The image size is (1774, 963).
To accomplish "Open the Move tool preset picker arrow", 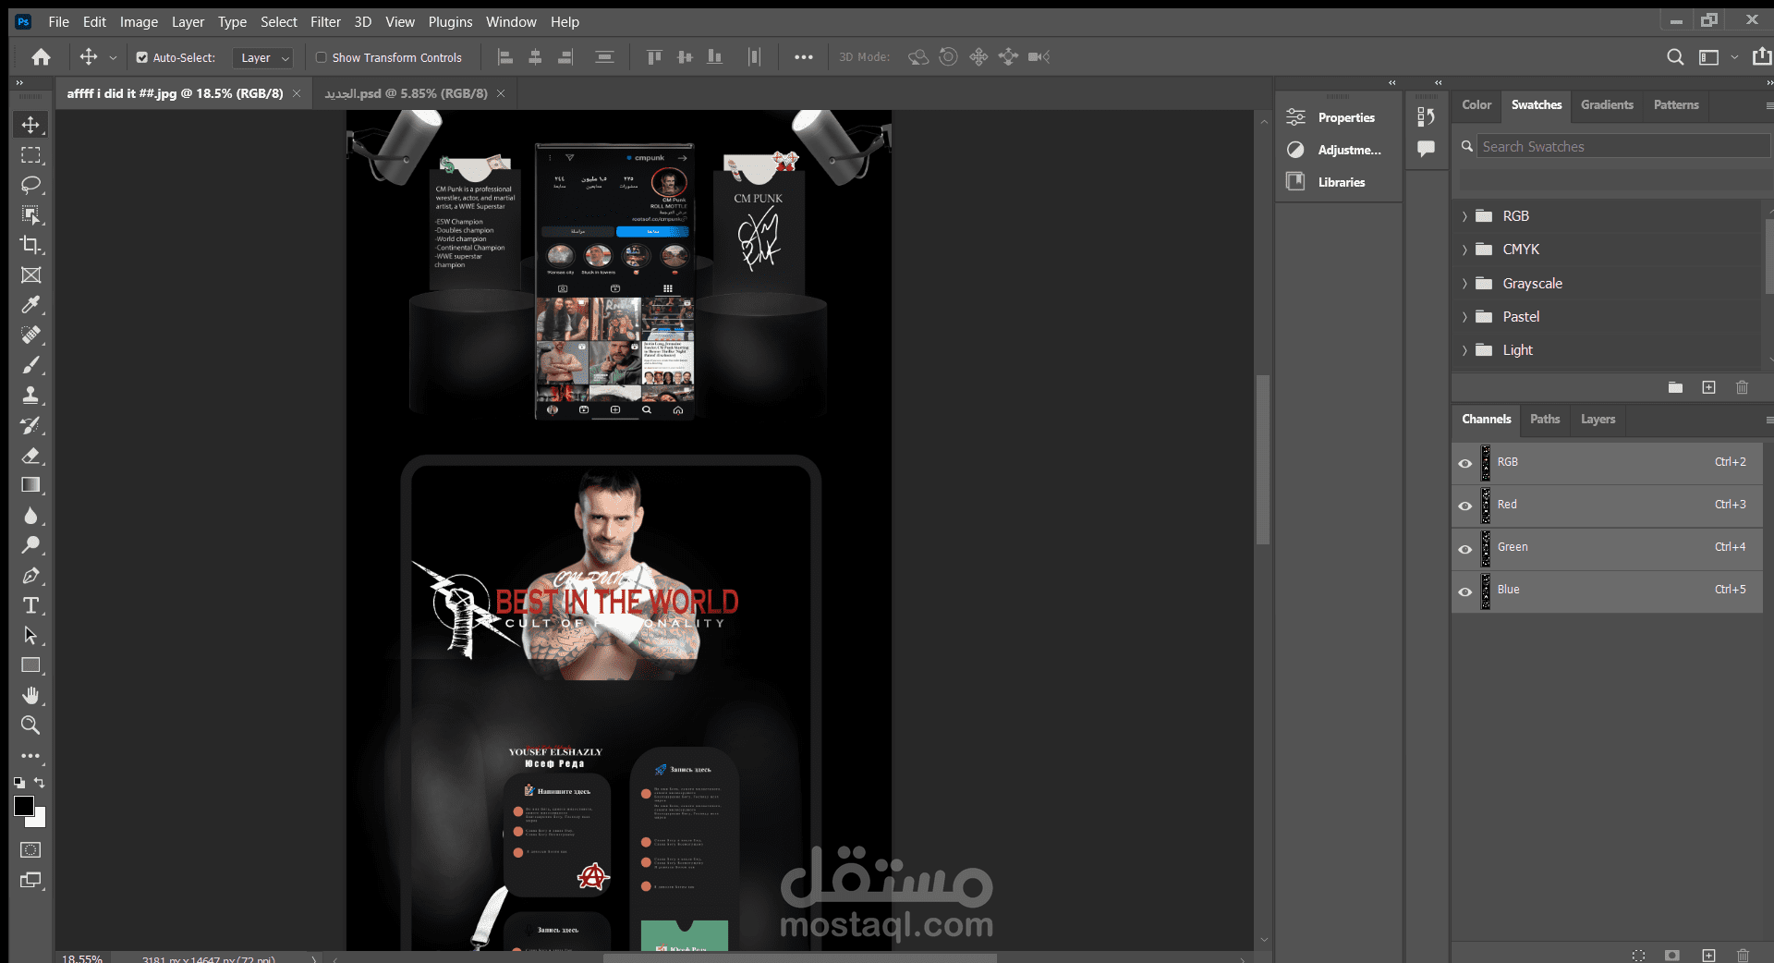I will click(x=113, y=57).
